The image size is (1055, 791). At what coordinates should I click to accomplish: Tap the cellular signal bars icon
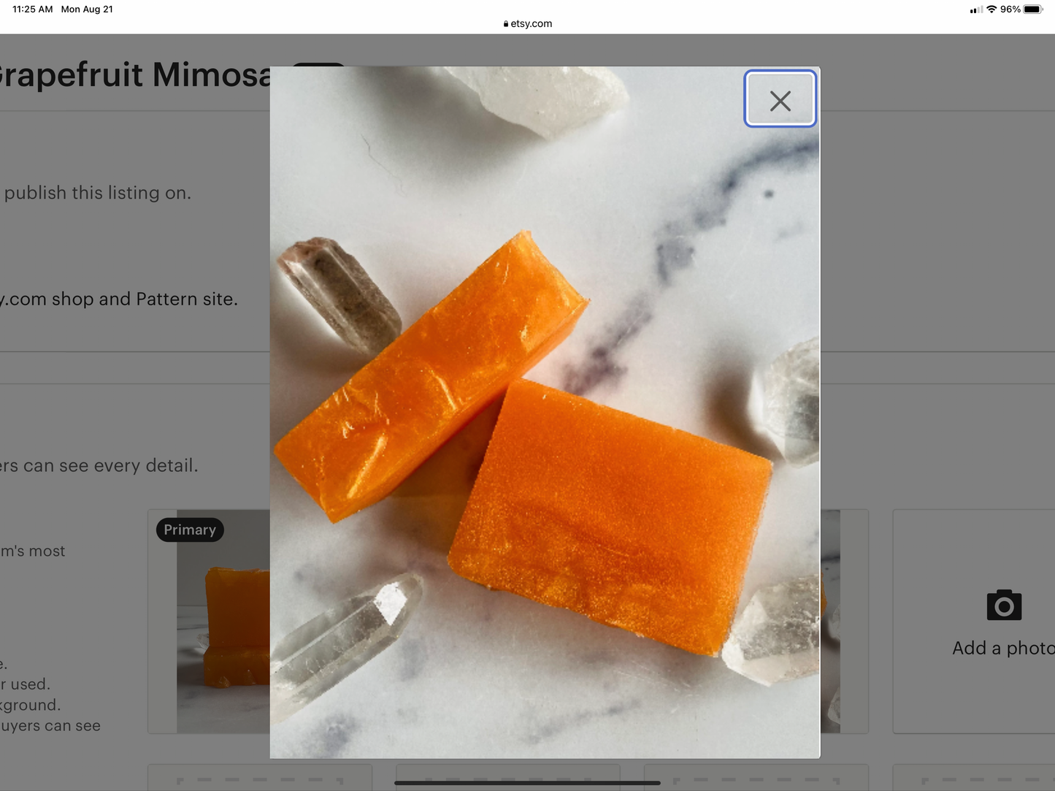(976, 10)
